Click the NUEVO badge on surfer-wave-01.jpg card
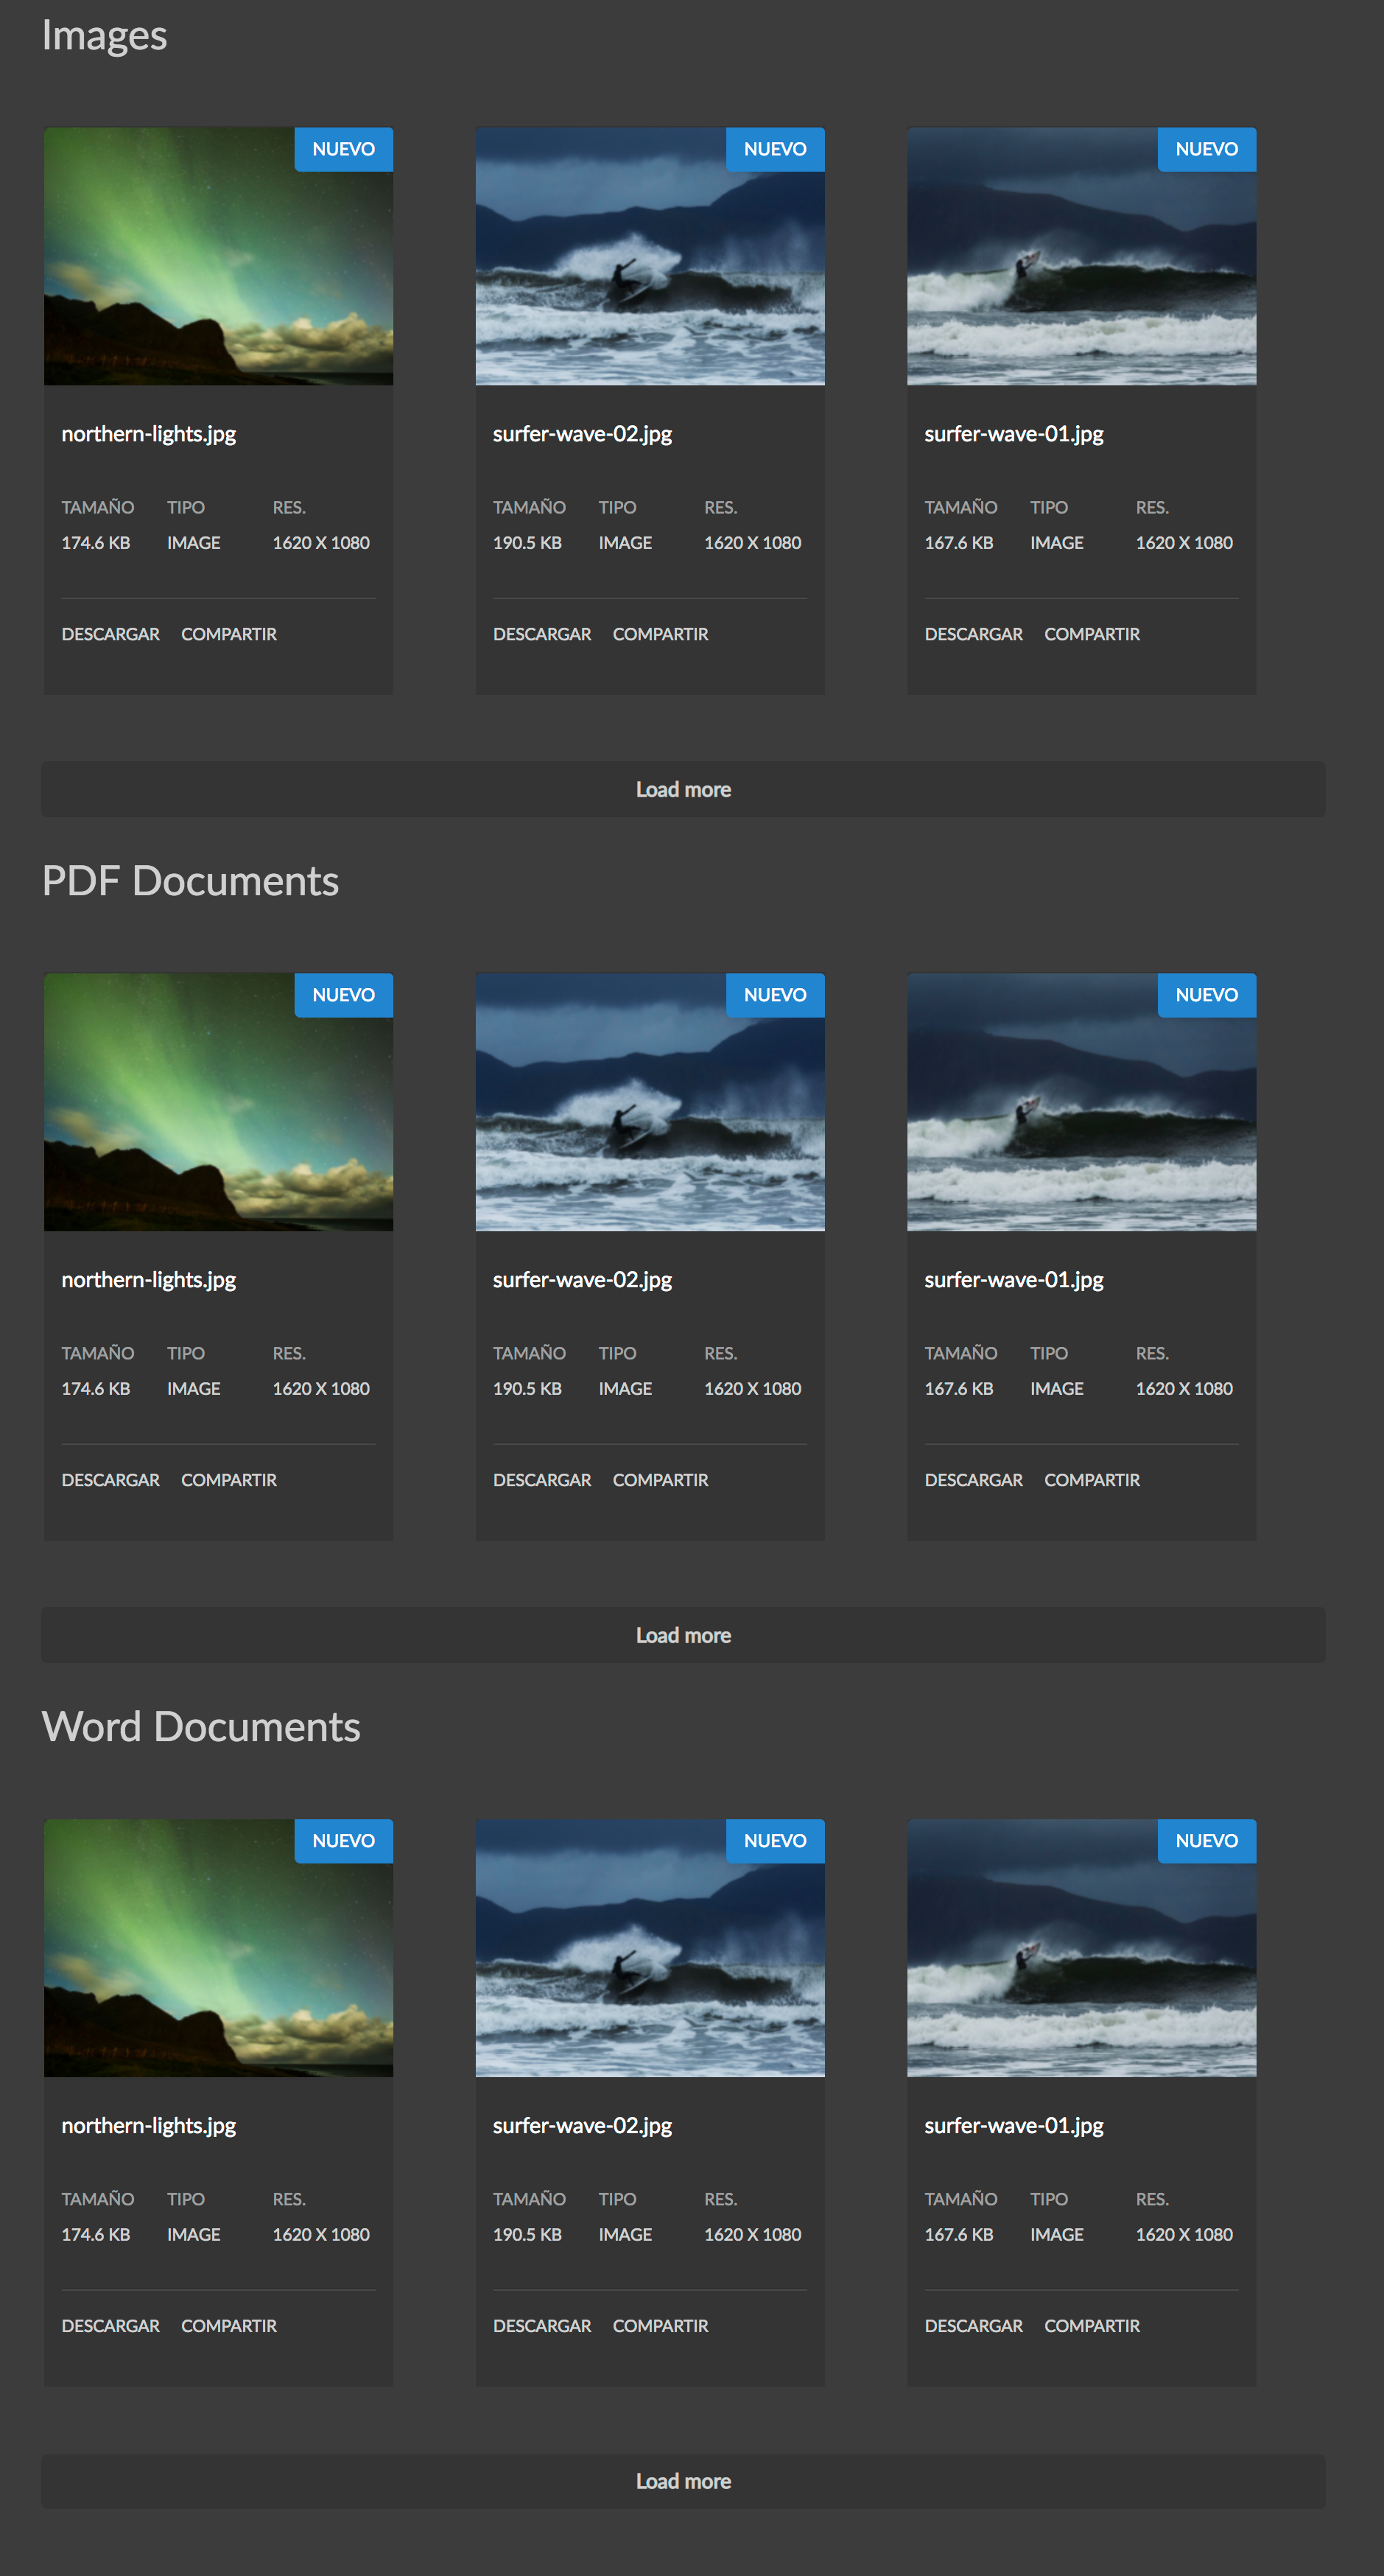The height and width of the screenshot is (2576, 1384). (1206, 149)
